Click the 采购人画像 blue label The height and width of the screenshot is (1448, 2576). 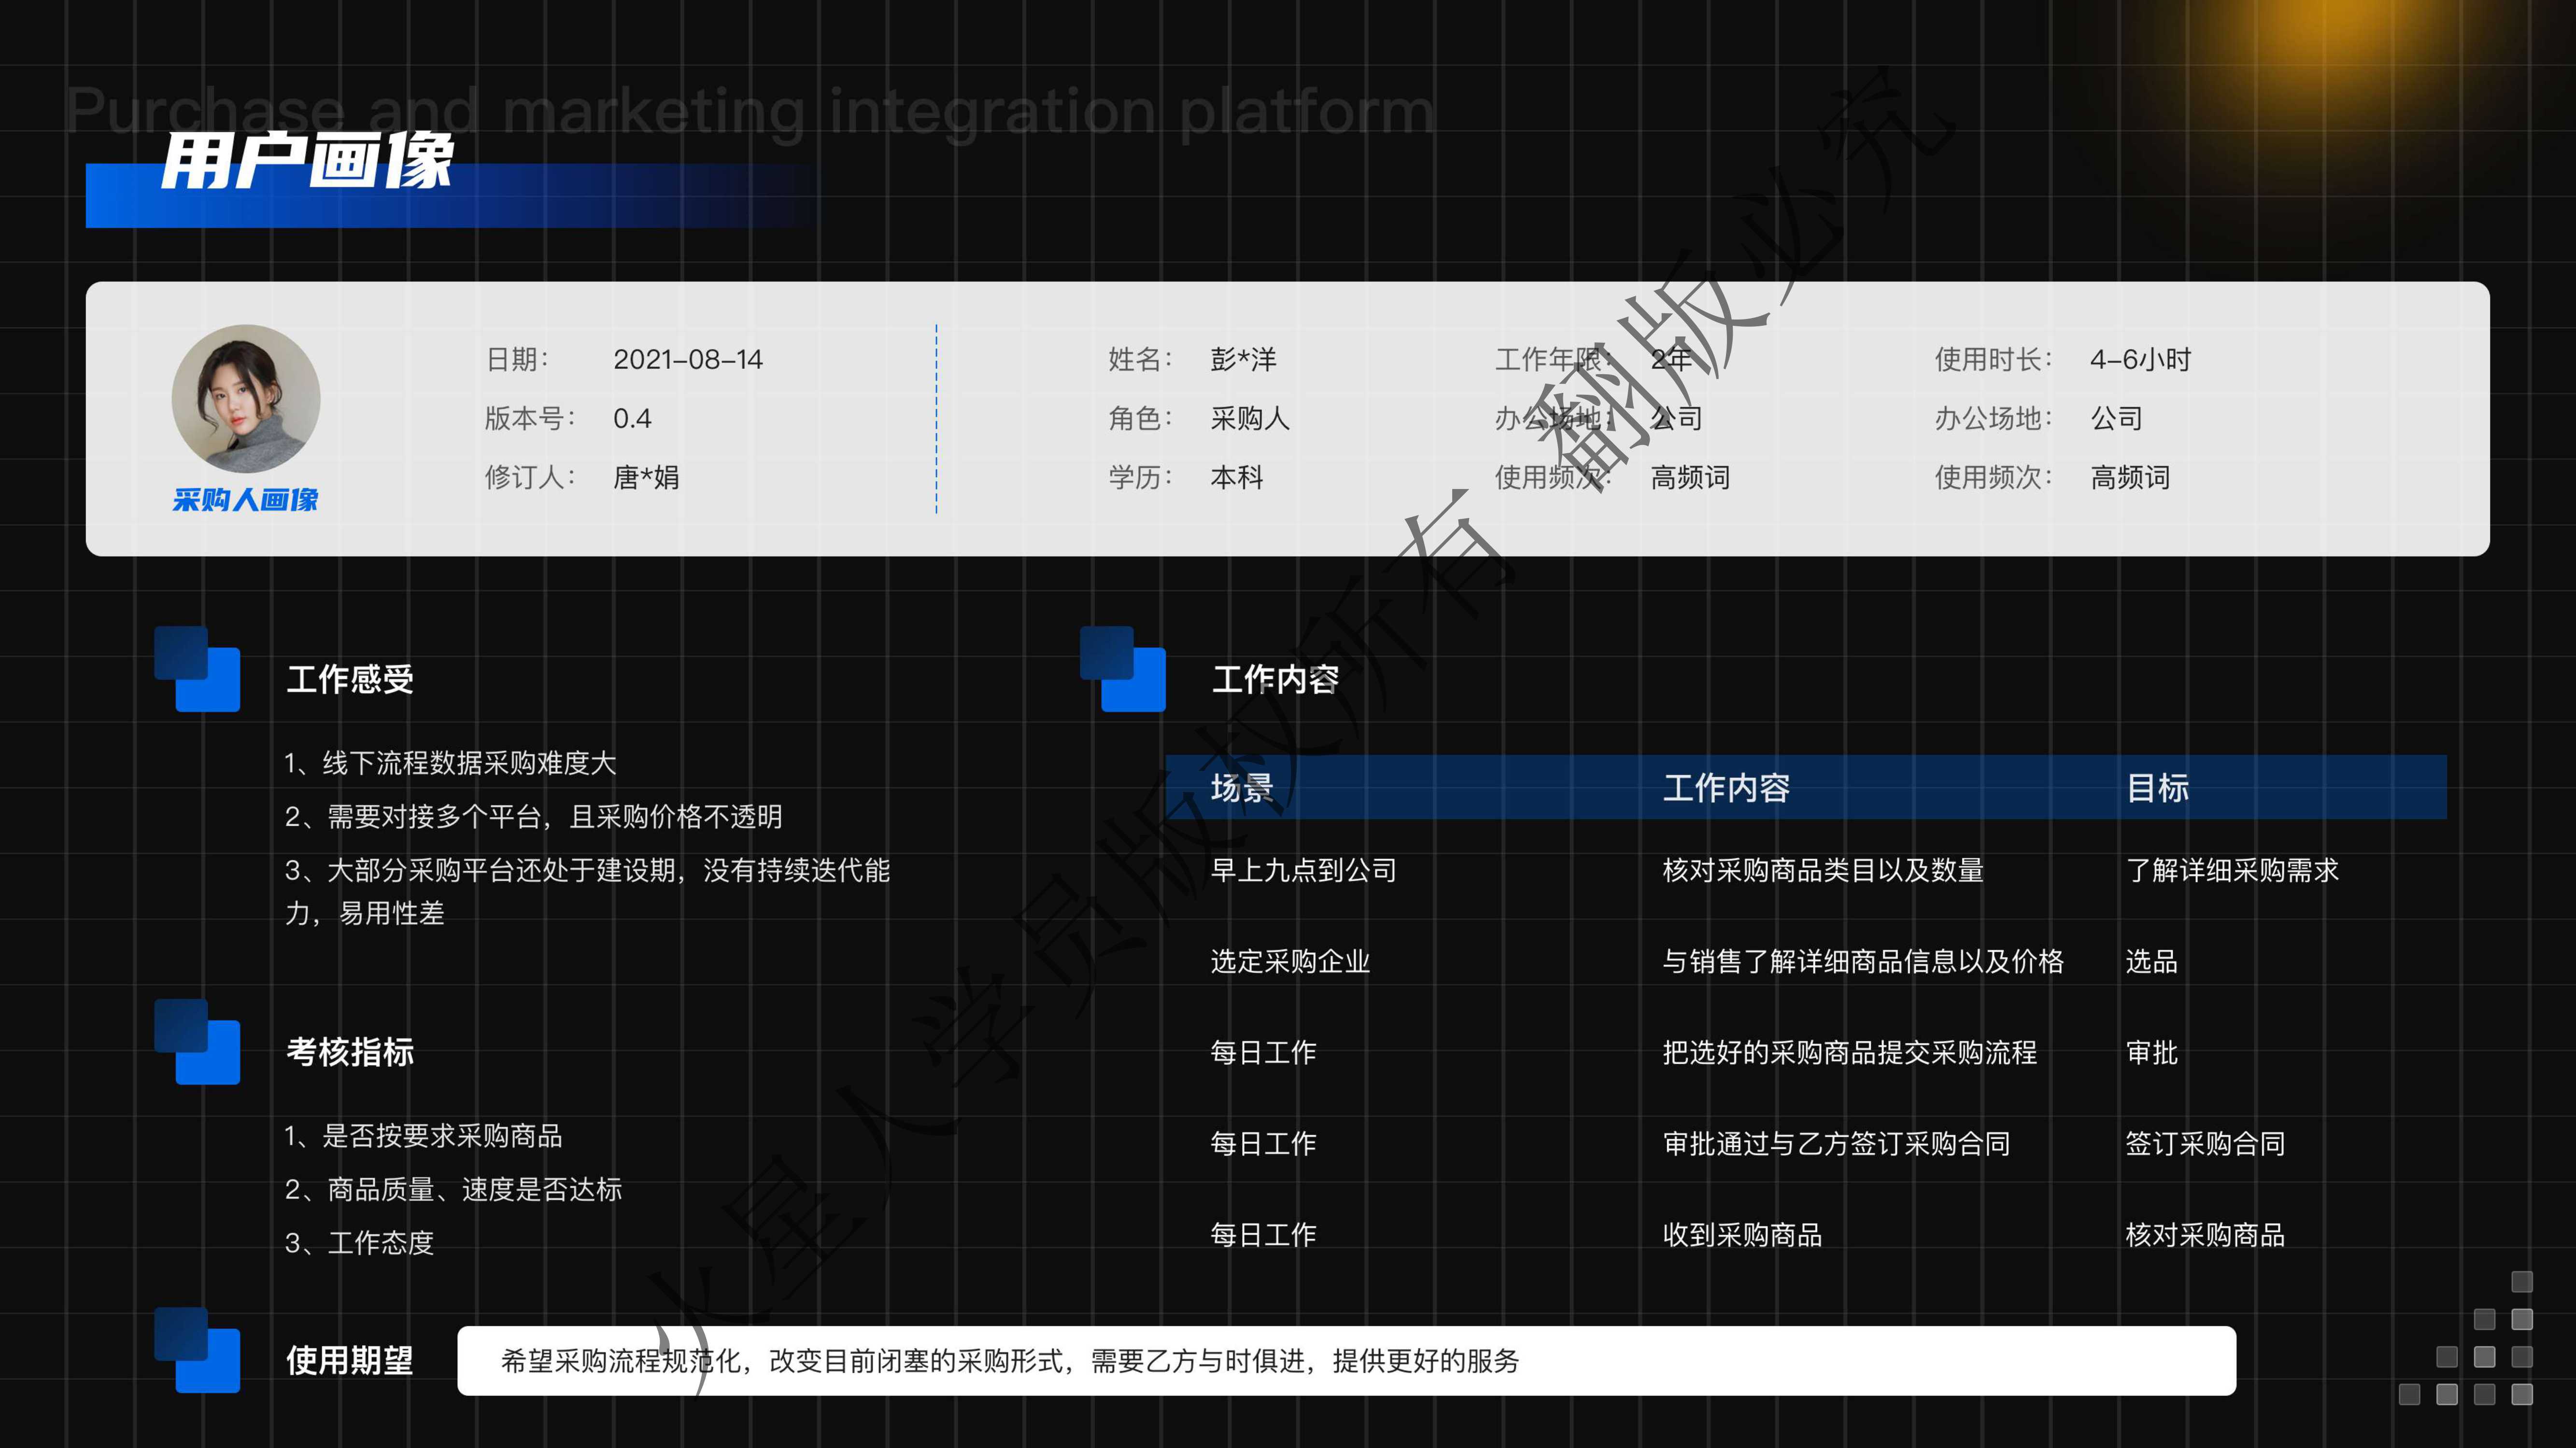coord(245,500)
